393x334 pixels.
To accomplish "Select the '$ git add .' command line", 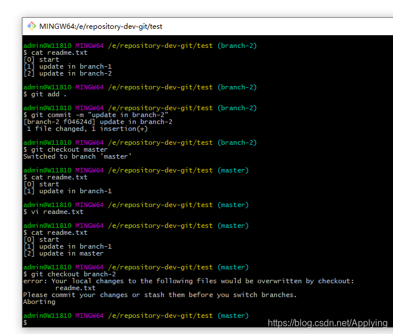I will [x=45, y=94].
